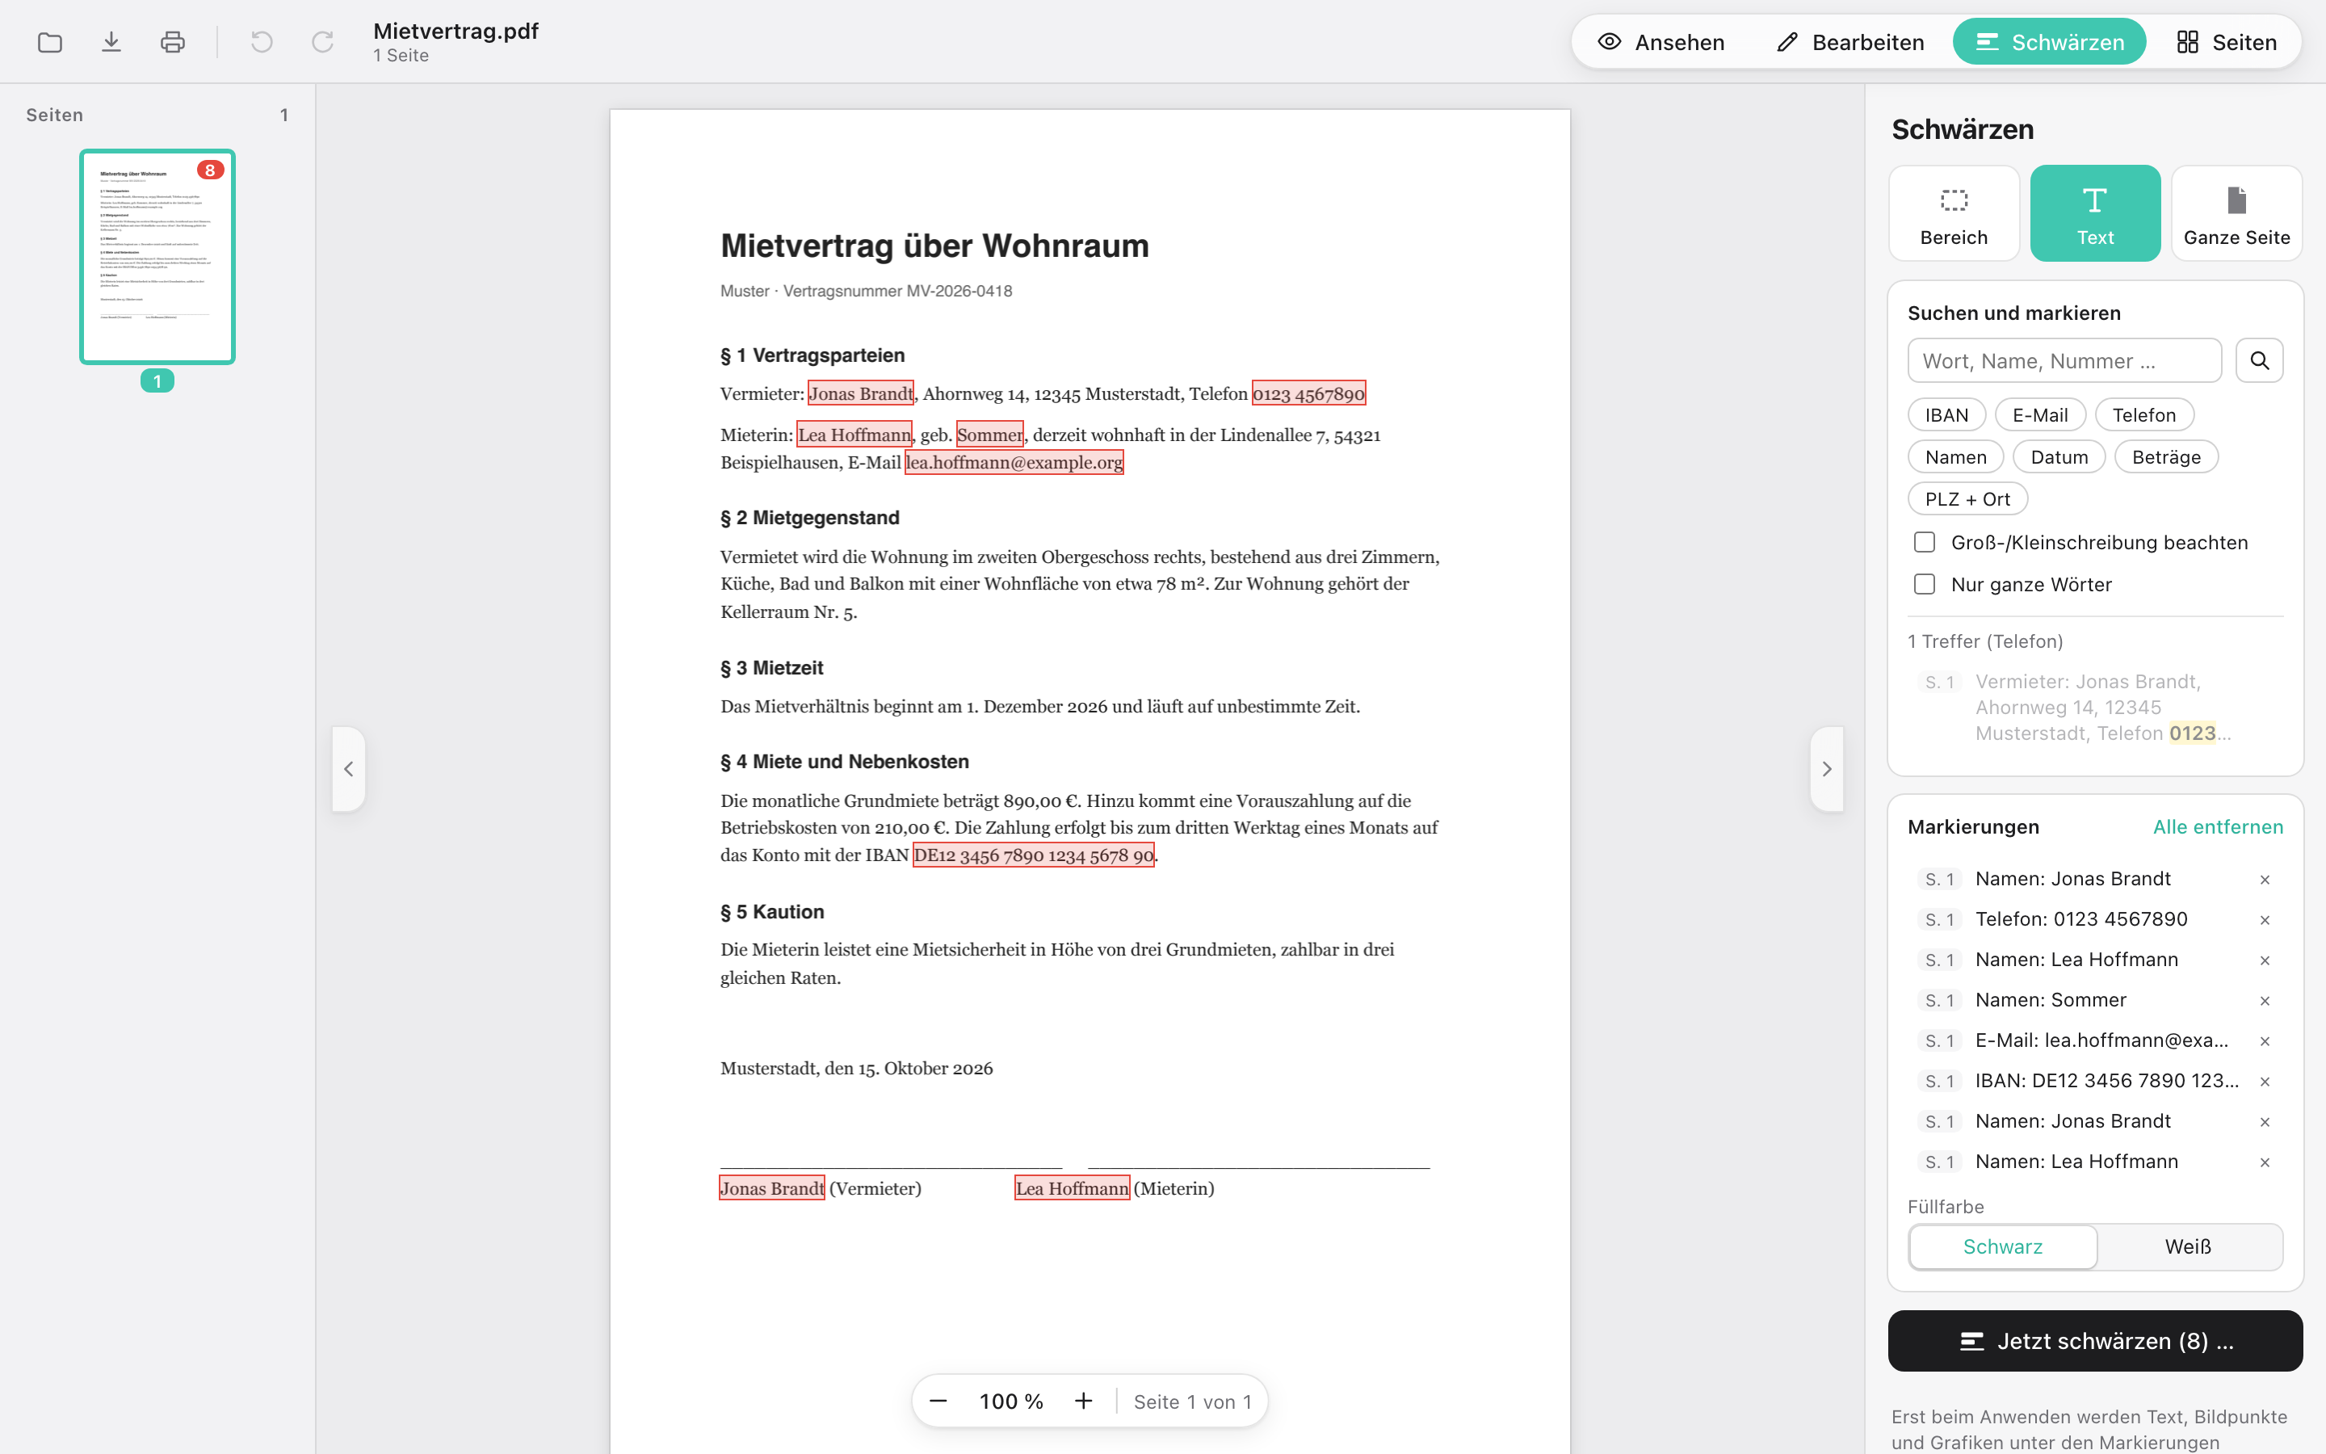Click Jetzt schwärzen (8) button

pos(2095,1341)
